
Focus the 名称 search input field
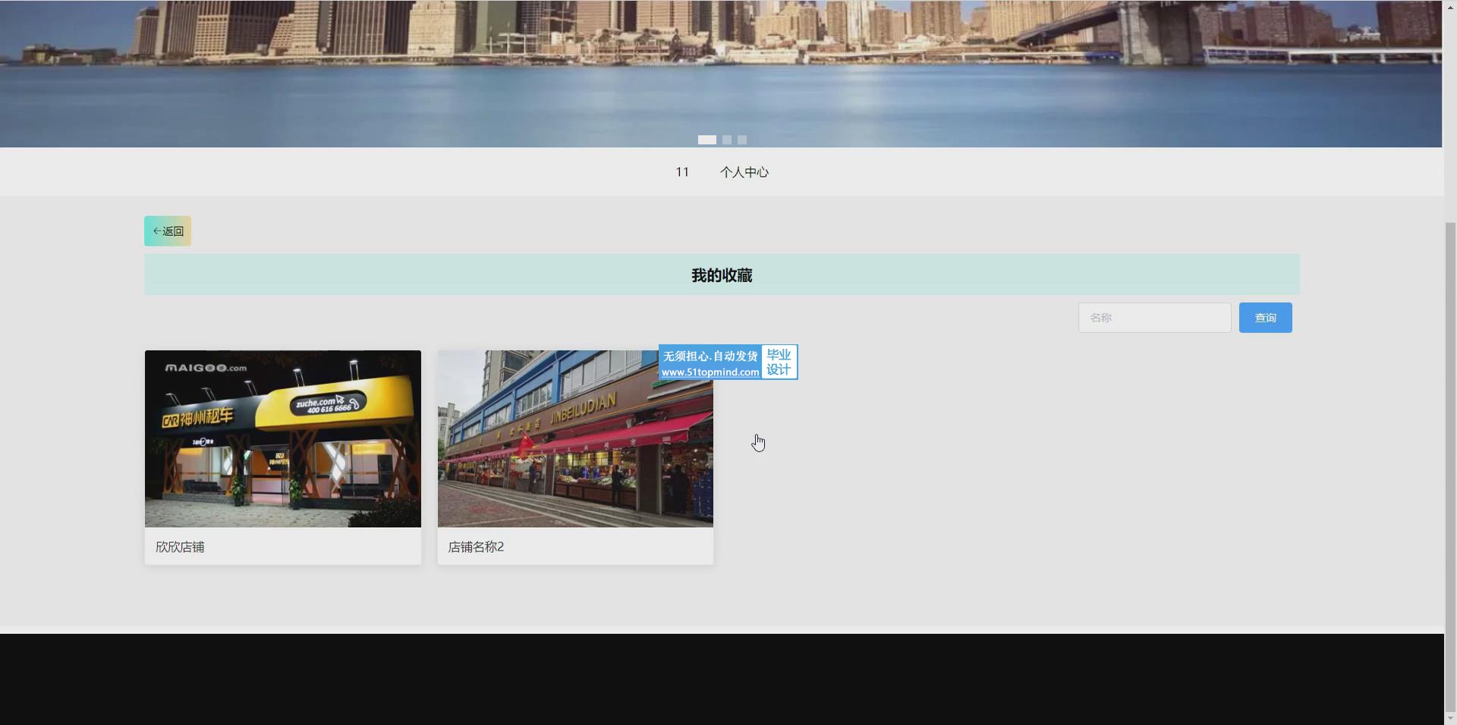click(x=1154, y=318)
